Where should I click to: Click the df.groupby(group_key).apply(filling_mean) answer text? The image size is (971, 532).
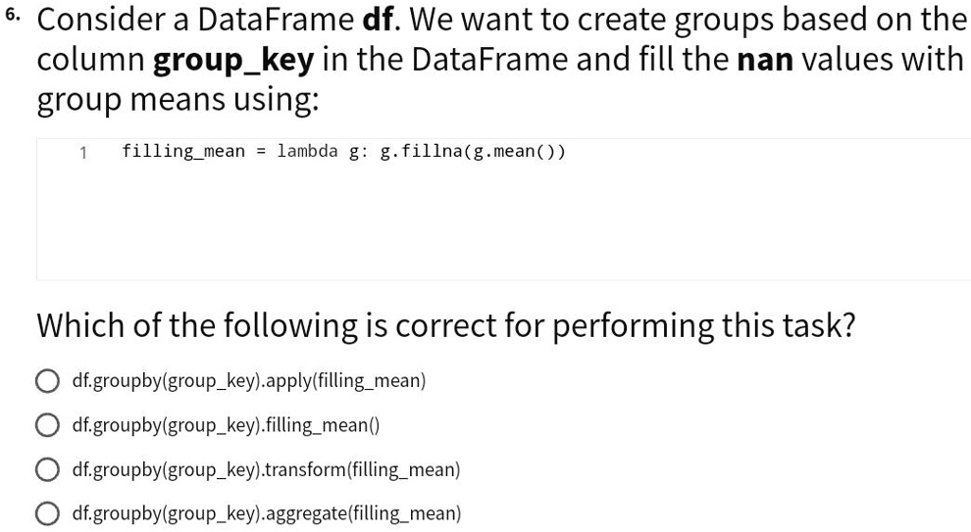[x=249, y=380]
